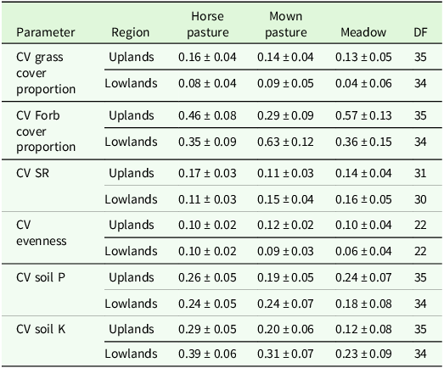Select the CV evenness parameter label

[x=42, y=233]
